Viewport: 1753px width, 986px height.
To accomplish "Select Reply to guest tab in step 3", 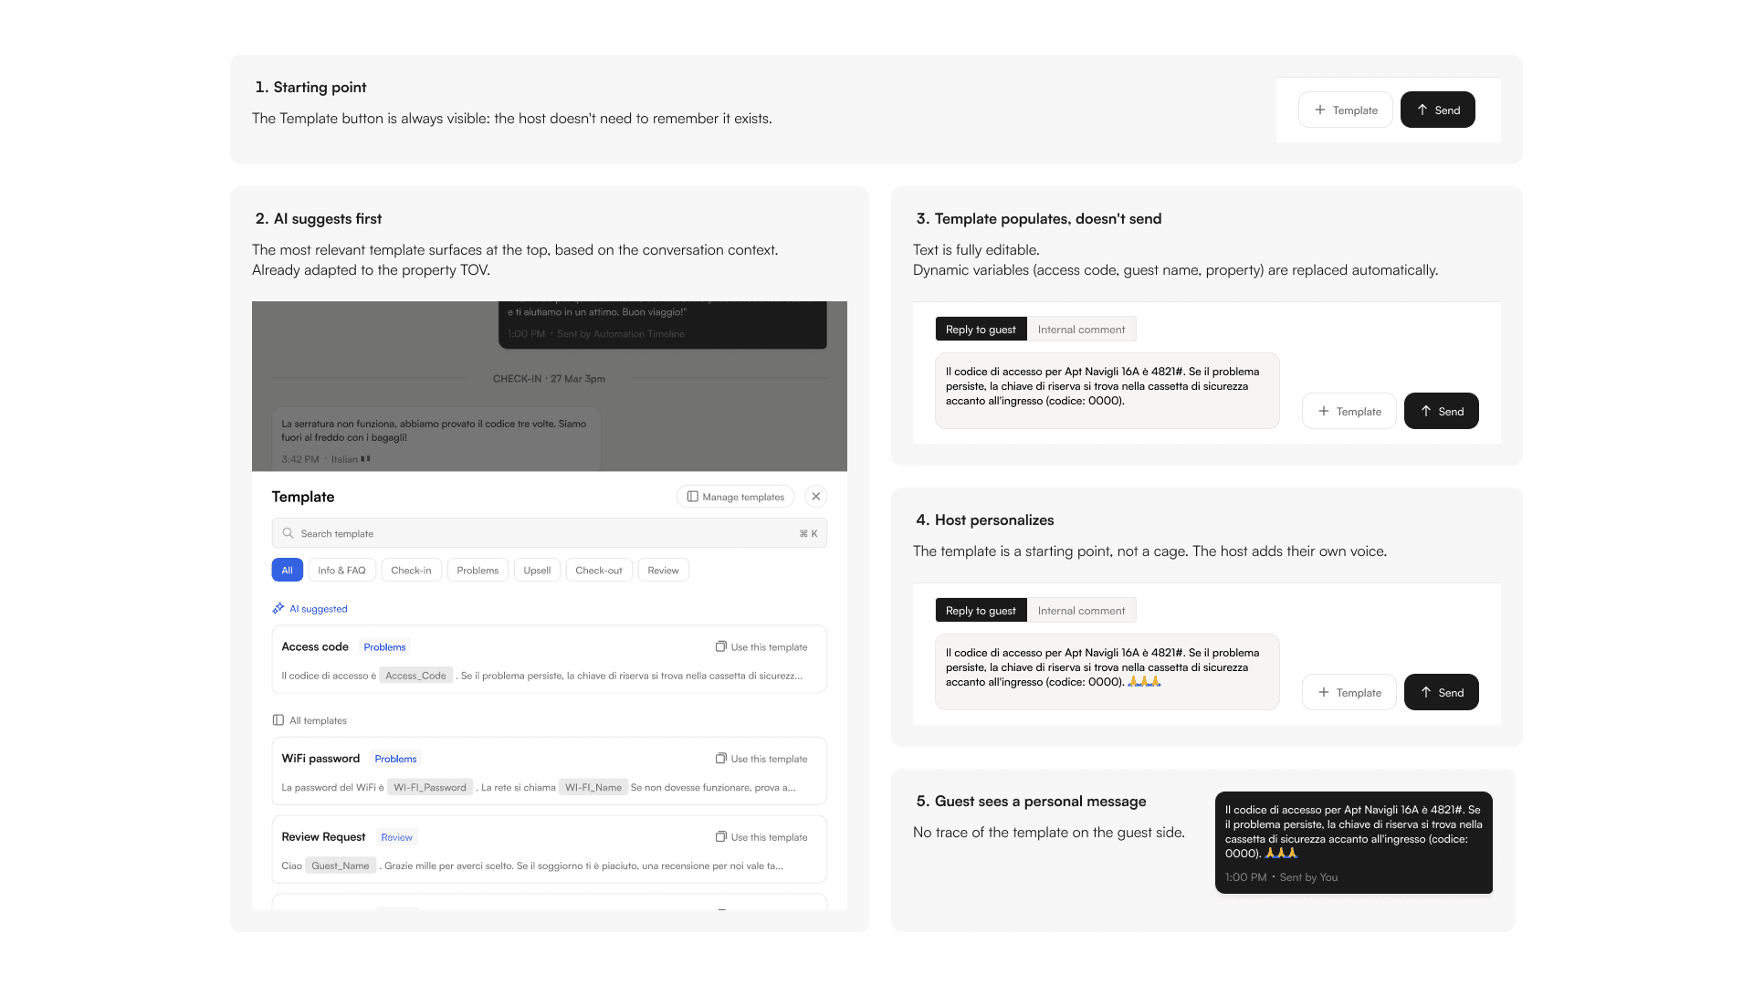I will click(981, 330).
